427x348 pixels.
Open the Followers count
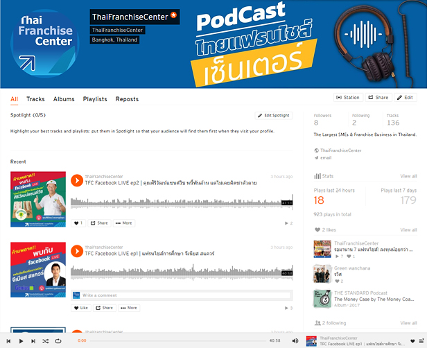[x=323, y=119]
